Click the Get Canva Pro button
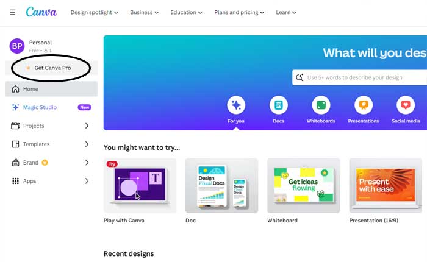Image resolution: width=427 pixels, height=262 pixels. coord(51,68)
